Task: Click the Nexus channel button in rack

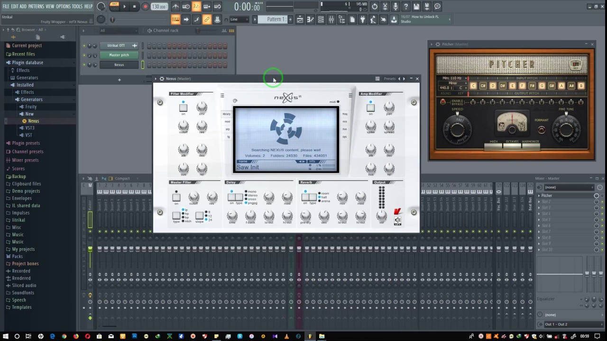Action: pos(119,65)
